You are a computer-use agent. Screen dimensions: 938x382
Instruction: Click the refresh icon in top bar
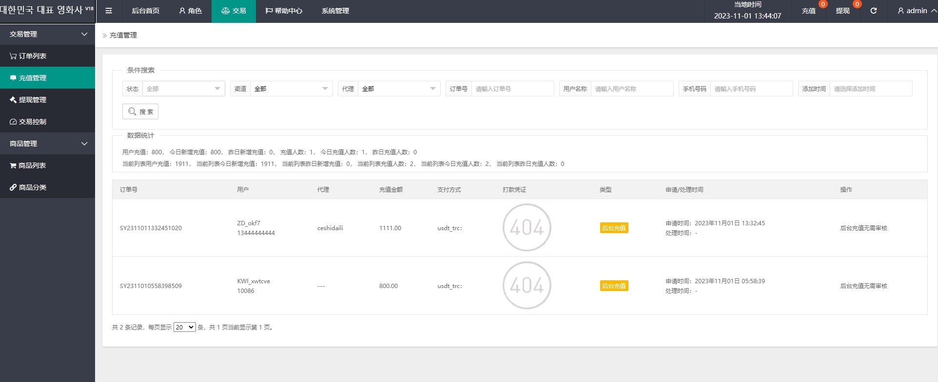[x=874, y=11]
